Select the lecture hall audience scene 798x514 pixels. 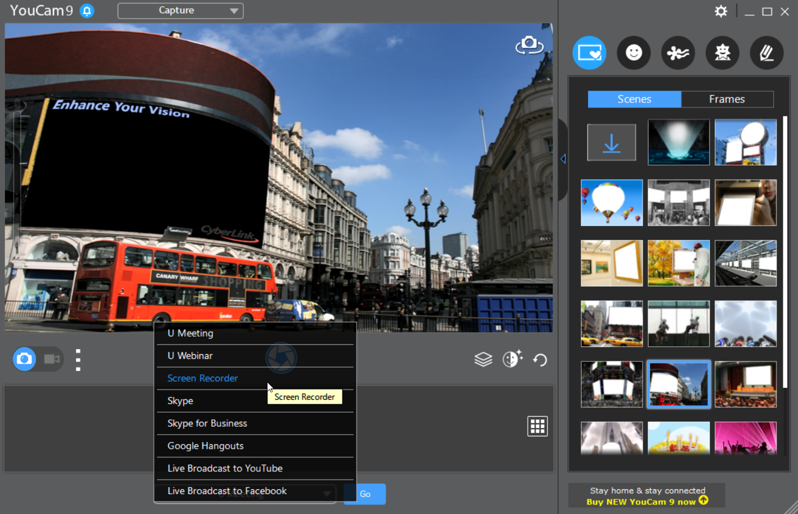pyautogui.click(x=746, y=384)
